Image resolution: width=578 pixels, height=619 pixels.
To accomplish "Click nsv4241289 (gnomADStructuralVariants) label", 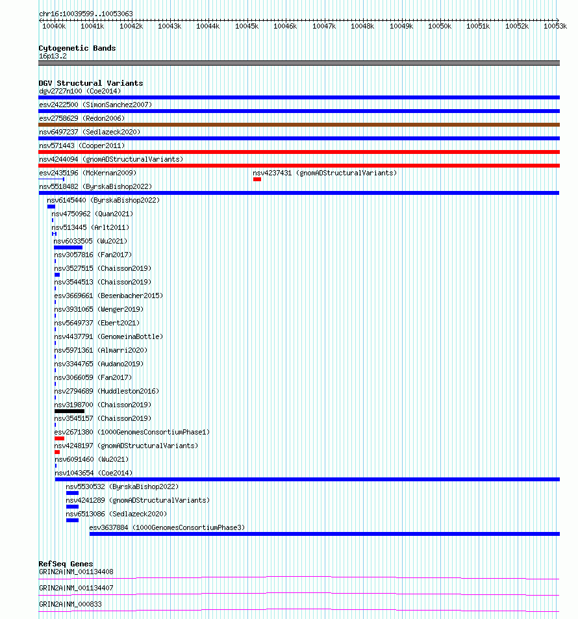I will (138, 500).
